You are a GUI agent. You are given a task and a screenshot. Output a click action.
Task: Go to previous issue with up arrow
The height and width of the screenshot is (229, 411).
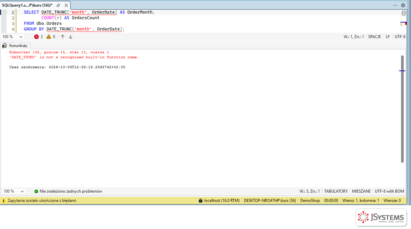63,37
